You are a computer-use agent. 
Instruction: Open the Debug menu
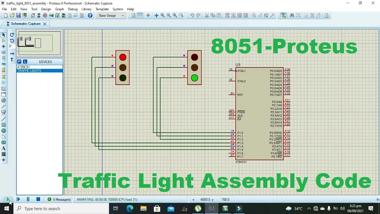click(72, 9)
